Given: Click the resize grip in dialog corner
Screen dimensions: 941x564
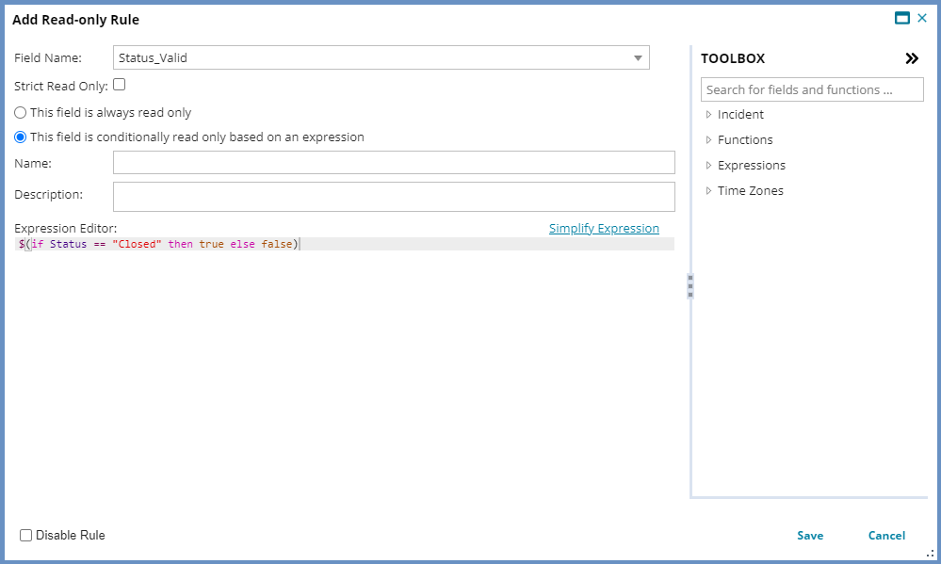Looking at the screenshot, I should click(x=929, y=554).
